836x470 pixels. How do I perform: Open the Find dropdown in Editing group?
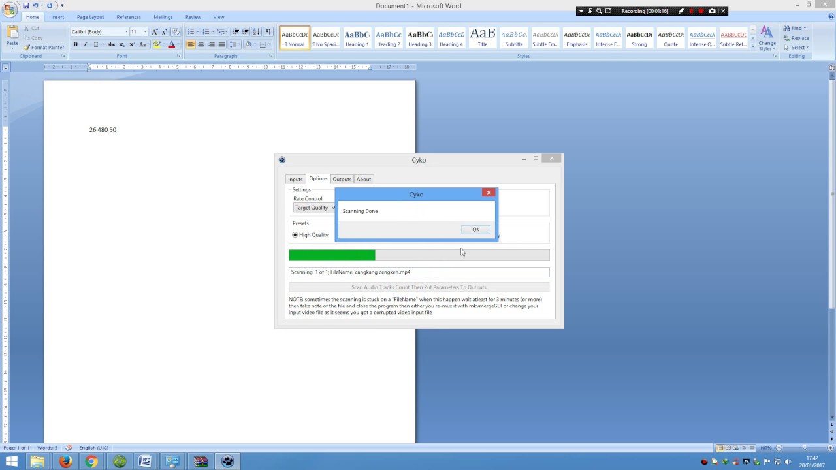796,29
